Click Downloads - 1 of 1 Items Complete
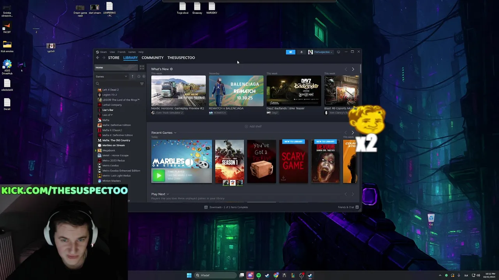This screenshot has height=280, width=499. pyautogui.click(x=228, y=207)
